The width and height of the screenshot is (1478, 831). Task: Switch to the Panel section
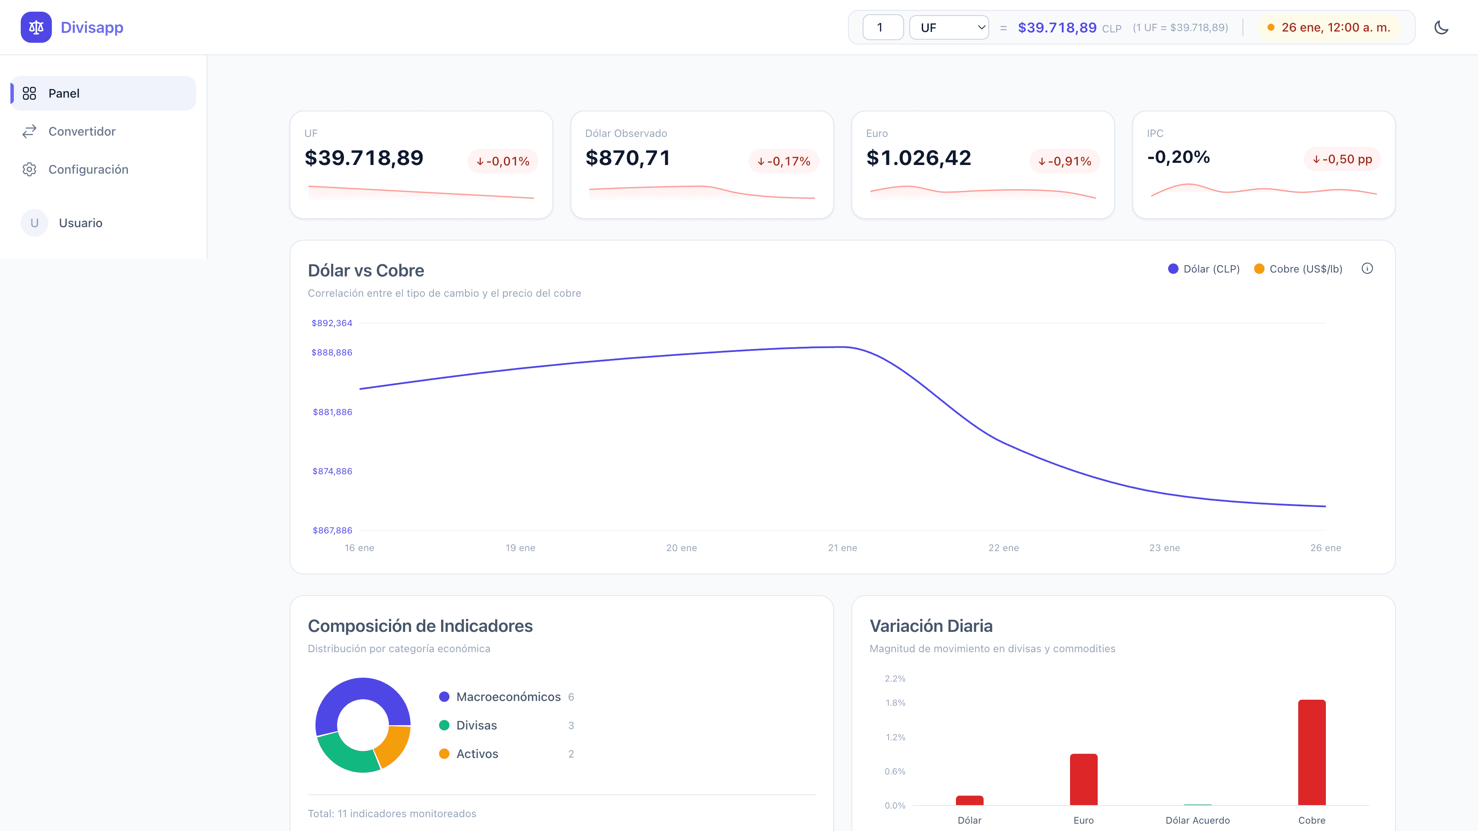63,93
